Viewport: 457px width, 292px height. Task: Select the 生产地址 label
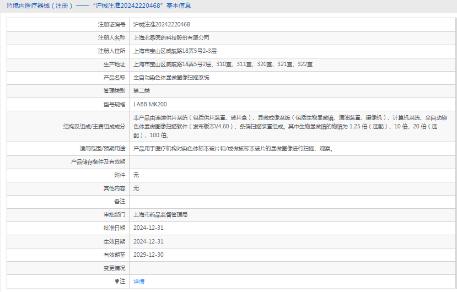pyautogui.click(x=114, y=64)
